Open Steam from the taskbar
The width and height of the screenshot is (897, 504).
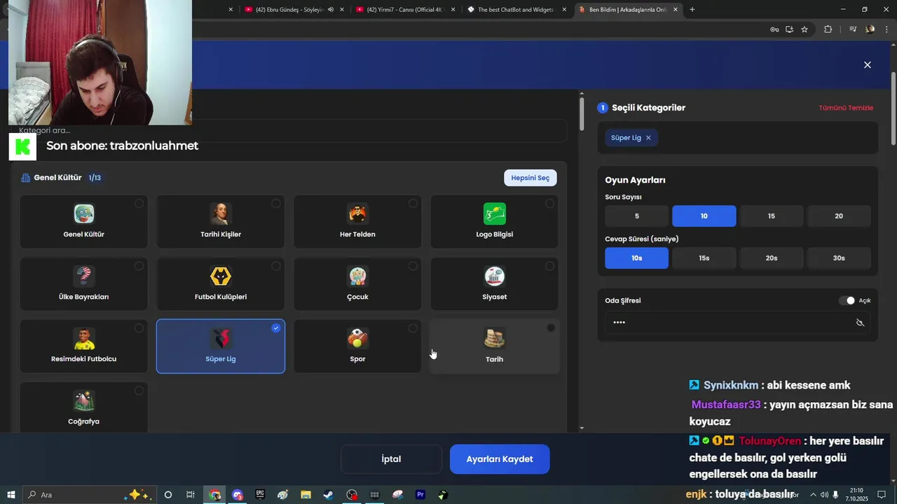(x=328, y=495)
